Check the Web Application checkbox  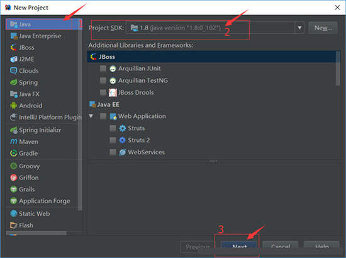(x=103, y=116)
